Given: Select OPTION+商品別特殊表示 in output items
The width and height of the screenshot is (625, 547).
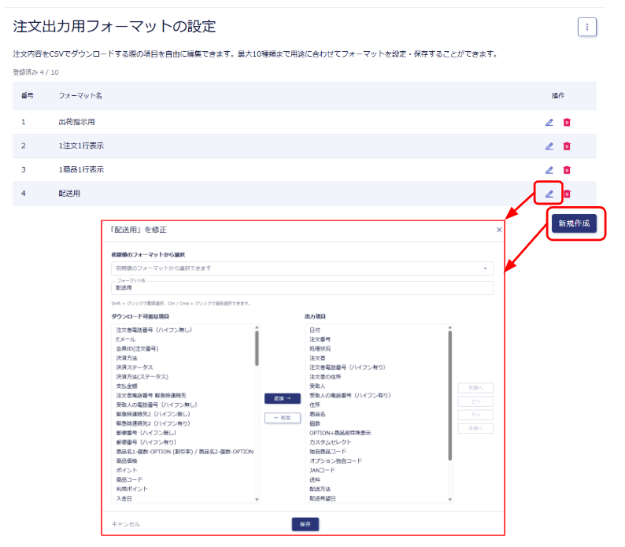Looking at the screenshot, I should pyautogui.click(x=340, y=433).
